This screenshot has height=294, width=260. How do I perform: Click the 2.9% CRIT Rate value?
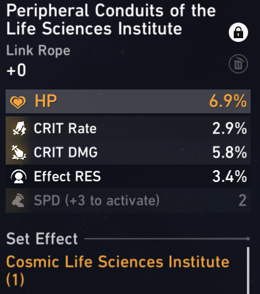[229, 128]
